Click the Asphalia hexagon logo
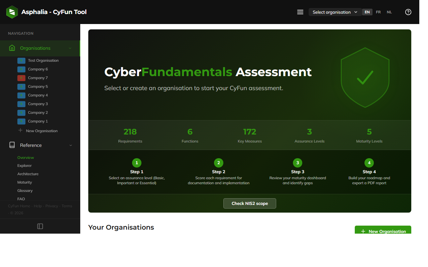The height and width of the screenshot is (267, 428). pos(12,12)
